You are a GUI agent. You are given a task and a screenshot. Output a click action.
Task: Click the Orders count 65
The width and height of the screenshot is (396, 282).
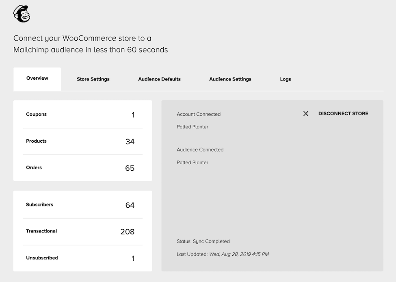(130, 168)
